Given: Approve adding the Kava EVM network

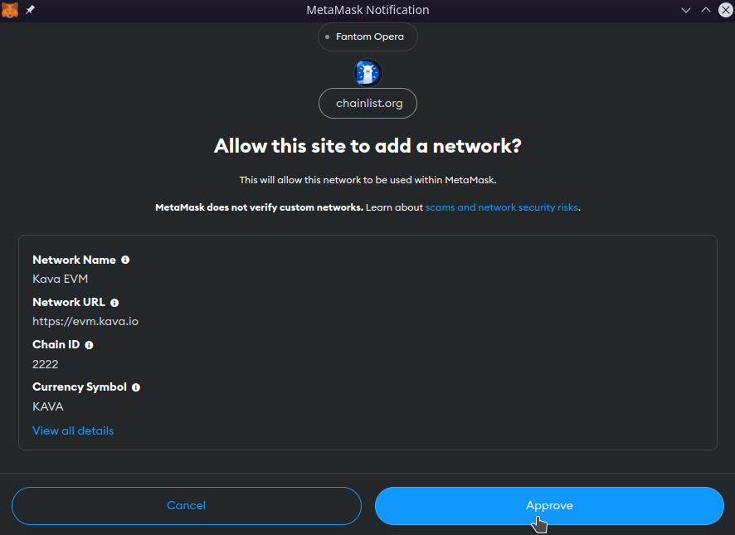Looking at the screenshot, I should tap(549, 506).
